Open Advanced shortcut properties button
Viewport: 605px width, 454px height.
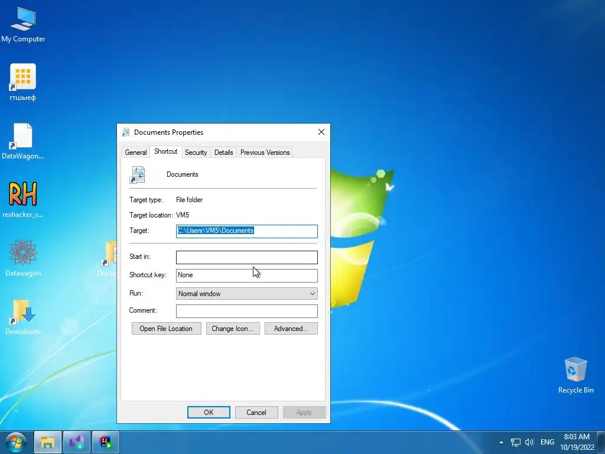tap(291, 329)
